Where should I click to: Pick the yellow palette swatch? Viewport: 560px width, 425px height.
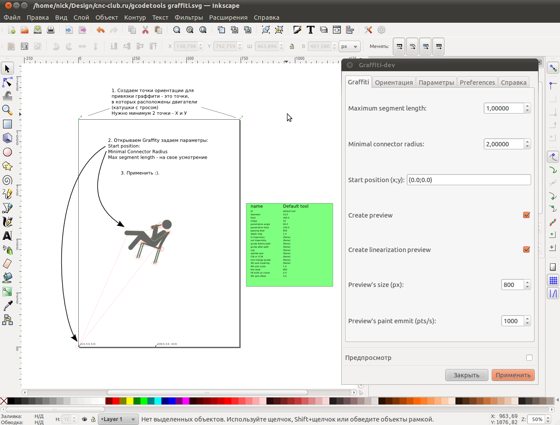point(130,401)
